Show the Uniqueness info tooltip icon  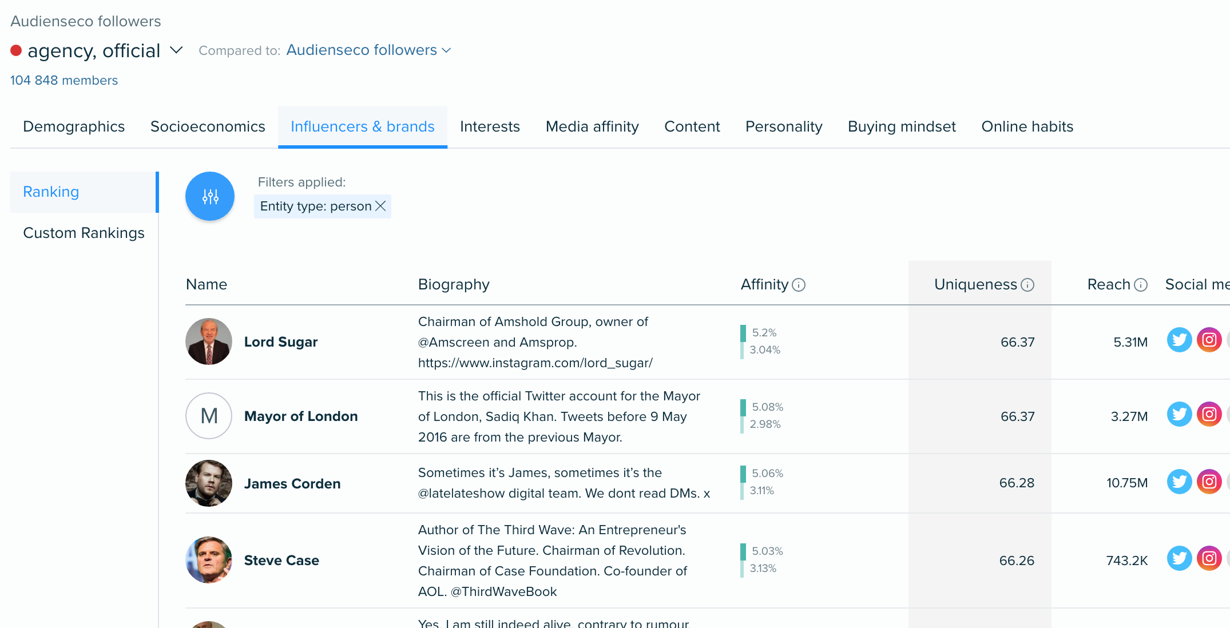(x=1027, y=285)
